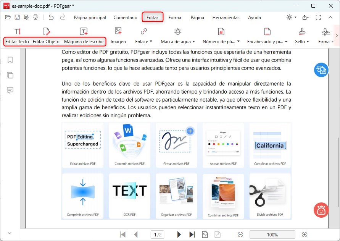Open the Ayuda menu
Screen dimensions: 340x241
[x=255, y=18]
